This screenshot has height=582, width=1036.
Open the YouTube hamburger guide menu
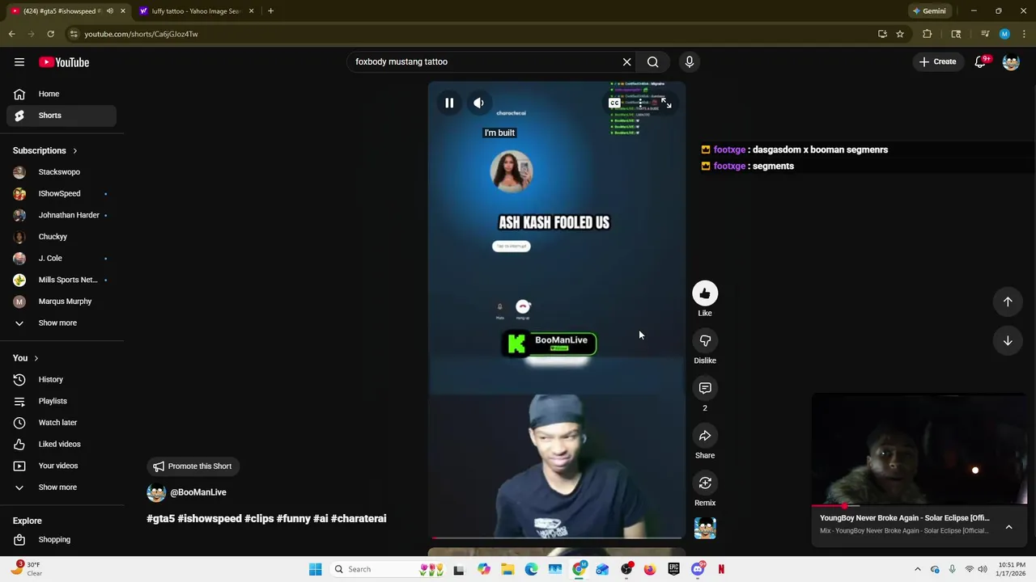click(x=19, y=61)
